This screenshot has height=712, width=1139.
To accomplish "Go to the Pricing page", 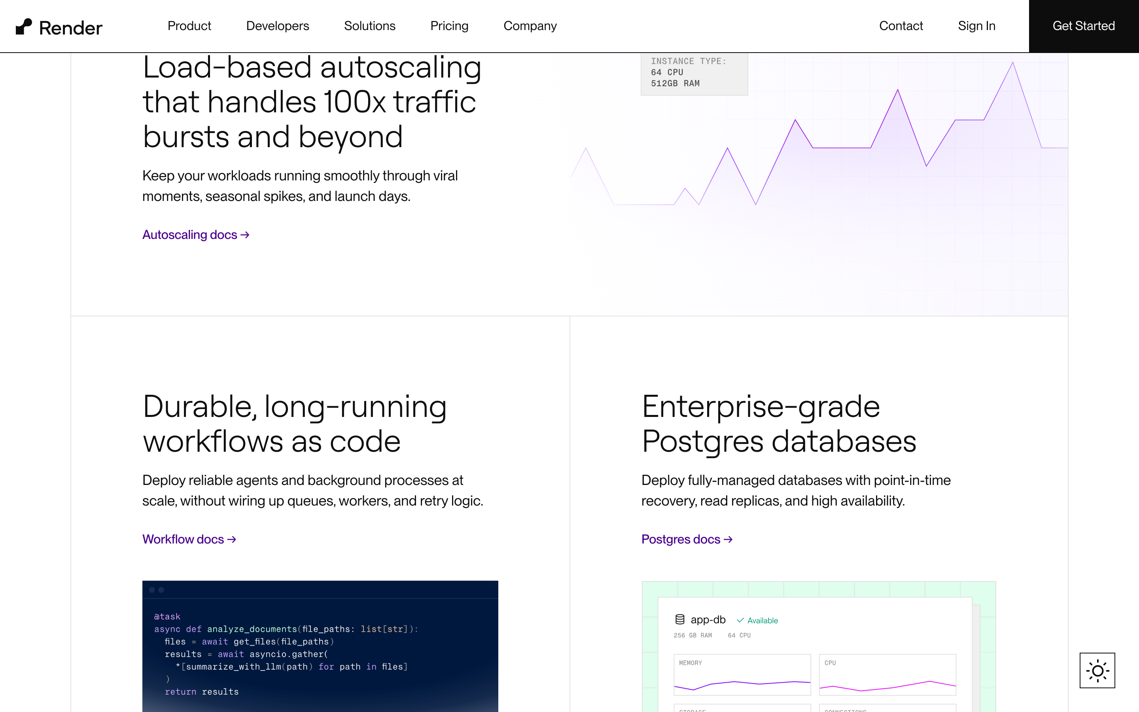I will coord(449,26).
